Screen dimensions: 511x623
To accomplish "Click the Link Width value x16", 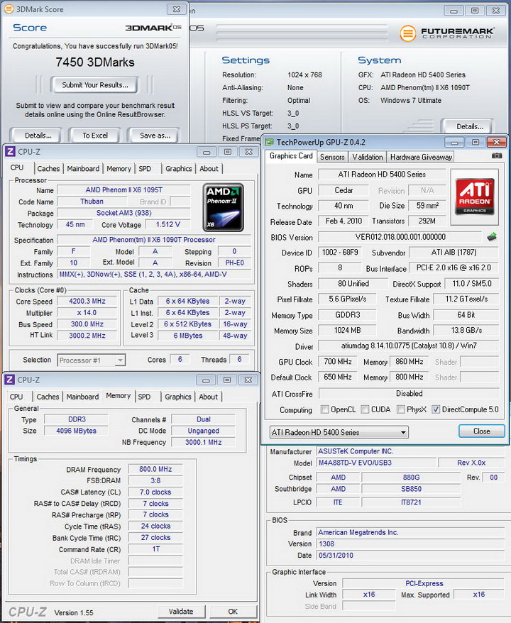I will click(369, 595).
